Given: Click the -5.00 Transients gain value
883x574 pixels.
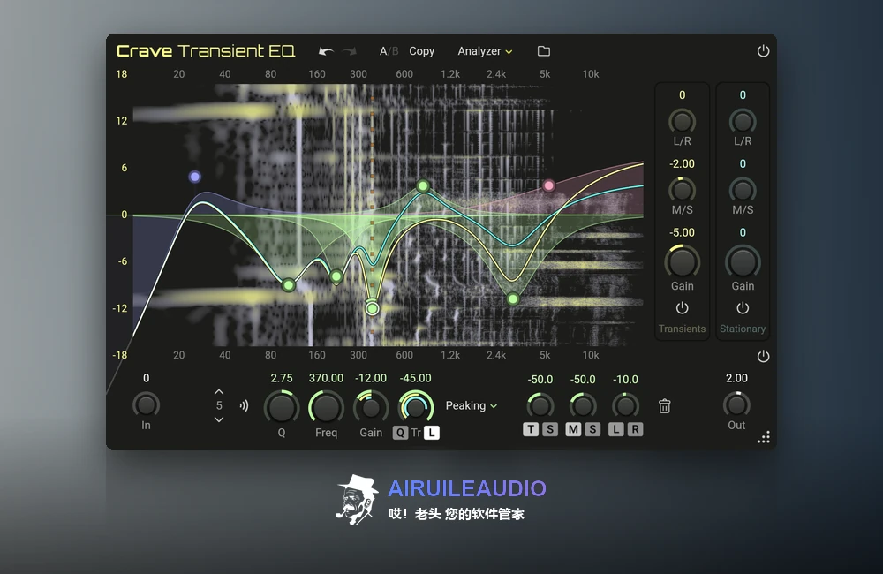Looking at the screenshot, I should pos(682,232).
